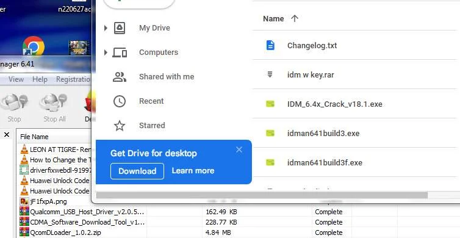Click archive icon of QcomDLoader_1.0.2.zip

[24, 233]
